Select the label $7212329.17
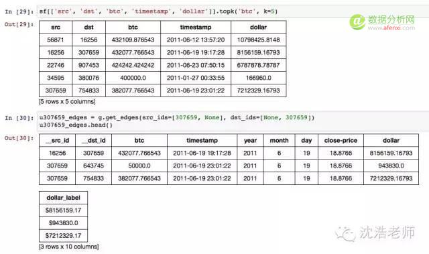This screenshot has width=429, height=254. click(63, 236)
